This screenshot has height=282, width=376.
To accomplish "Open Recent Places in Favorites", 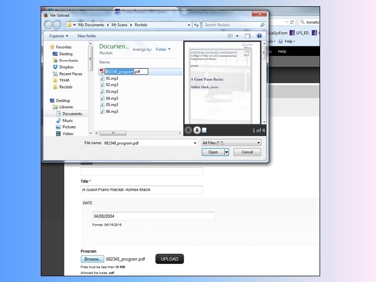I will coord(67,74).
